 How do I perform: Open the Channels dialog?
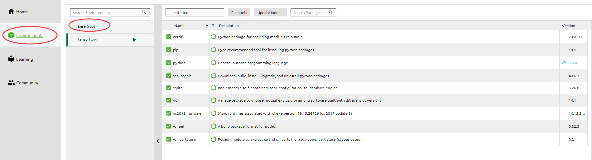click(239, 12)
